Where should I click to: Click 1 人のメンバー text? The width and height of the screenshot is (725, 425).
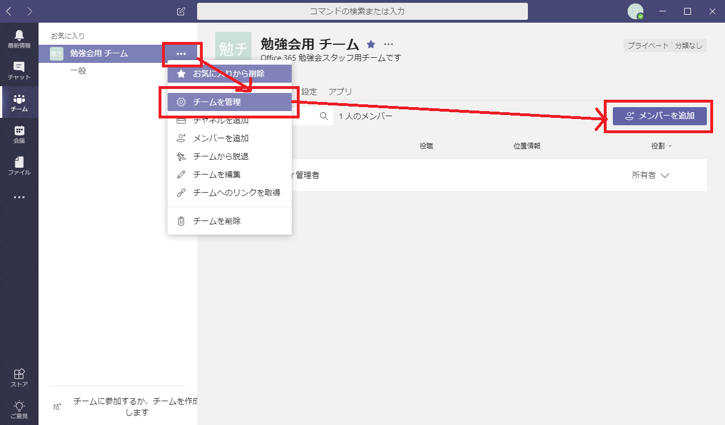pos(365,116)
